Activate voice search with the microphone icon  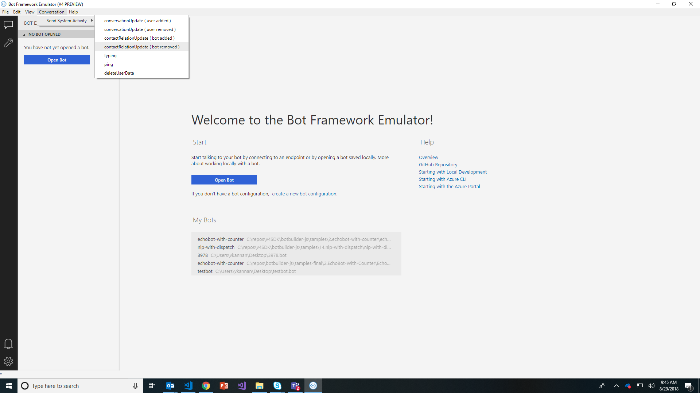(x=135, y=385)
